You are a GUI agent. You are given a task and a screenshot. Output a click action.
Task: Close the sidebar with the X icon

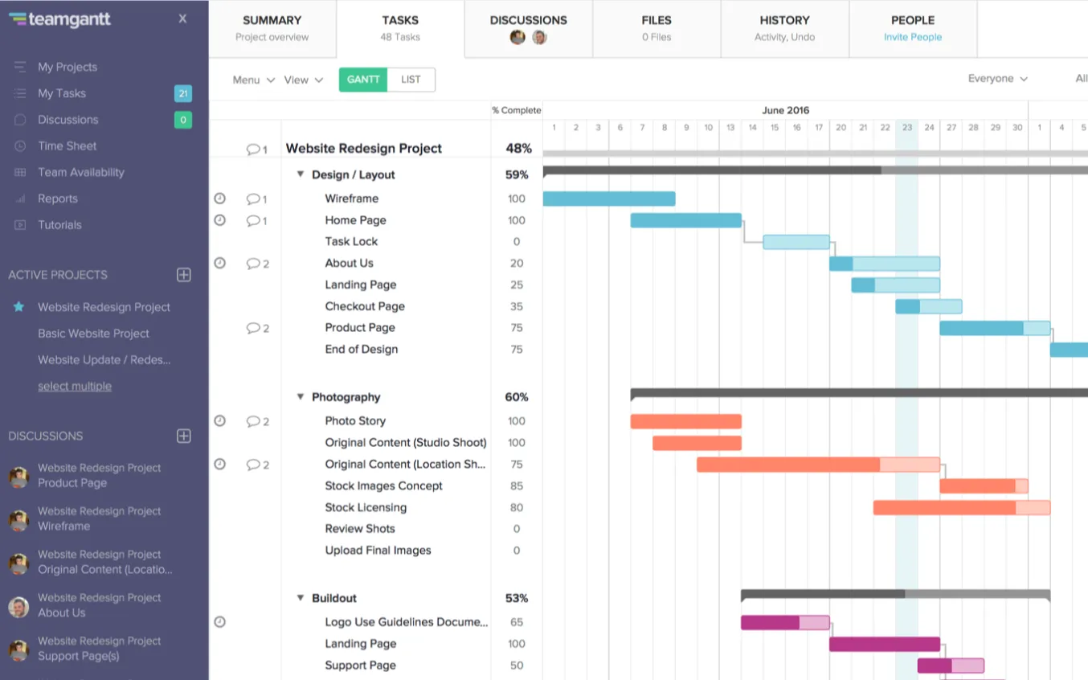click(182, 18)
